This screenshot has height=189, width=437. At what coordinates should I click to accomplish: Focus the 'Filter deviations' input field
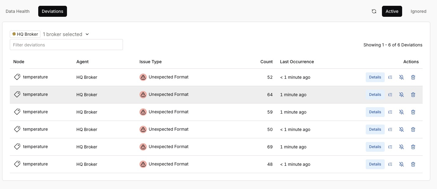click(66, 45)
